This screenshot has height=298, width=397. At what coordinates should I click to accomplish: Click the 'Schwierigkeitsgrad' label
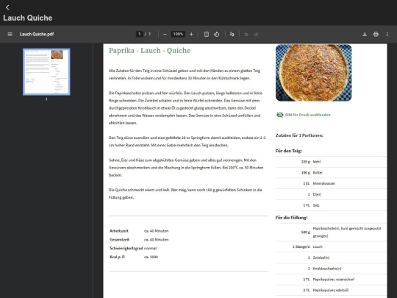tap(126, 248)
